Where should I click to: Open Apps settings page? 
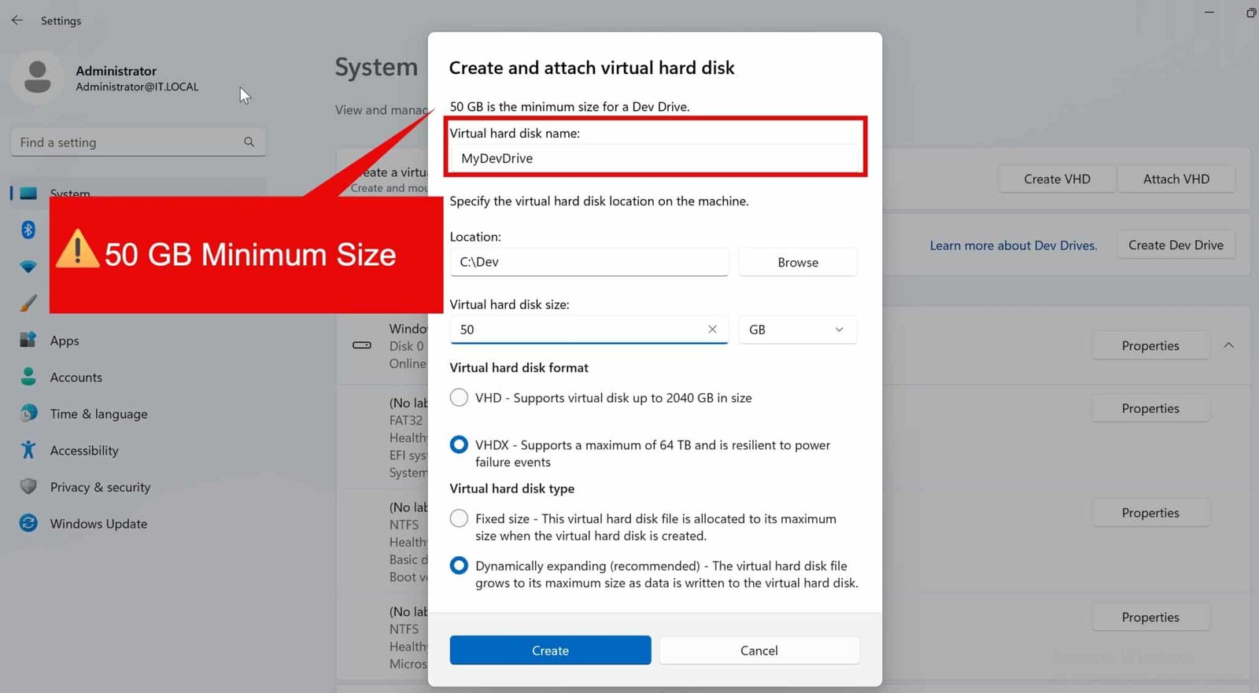point(65,341)
